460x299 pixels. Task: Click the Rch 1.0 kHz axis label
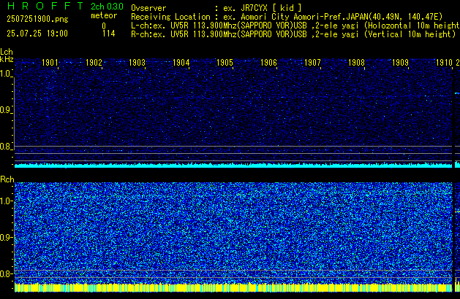6,201
